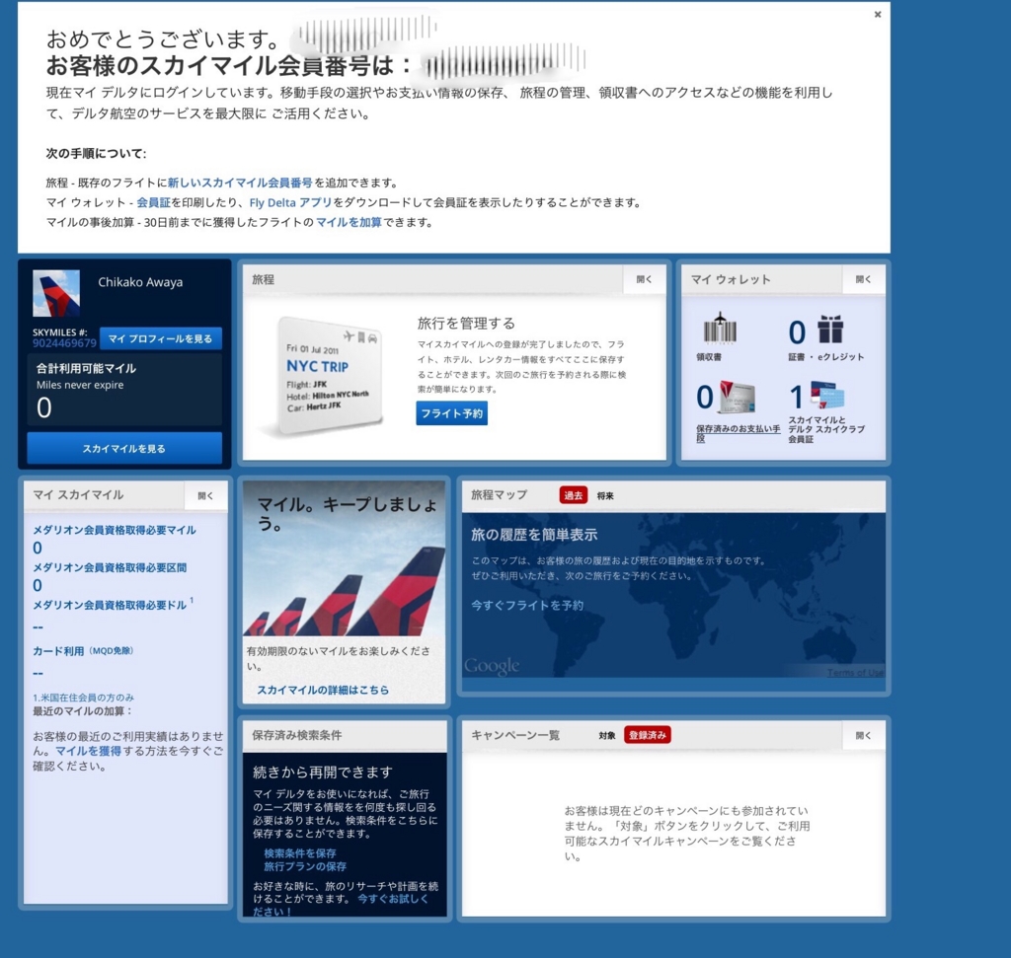The height and width of the screenshot is (958, 1011).
Task: Click マイルを獲得 link in My SkyMiles
Action: [x=88, y=751]
